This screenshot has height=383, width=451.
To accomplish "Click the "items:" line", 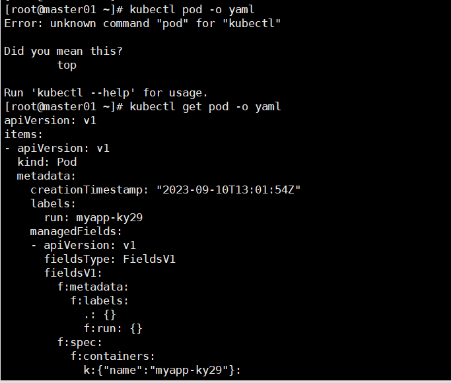I will (x=24, y=134).
